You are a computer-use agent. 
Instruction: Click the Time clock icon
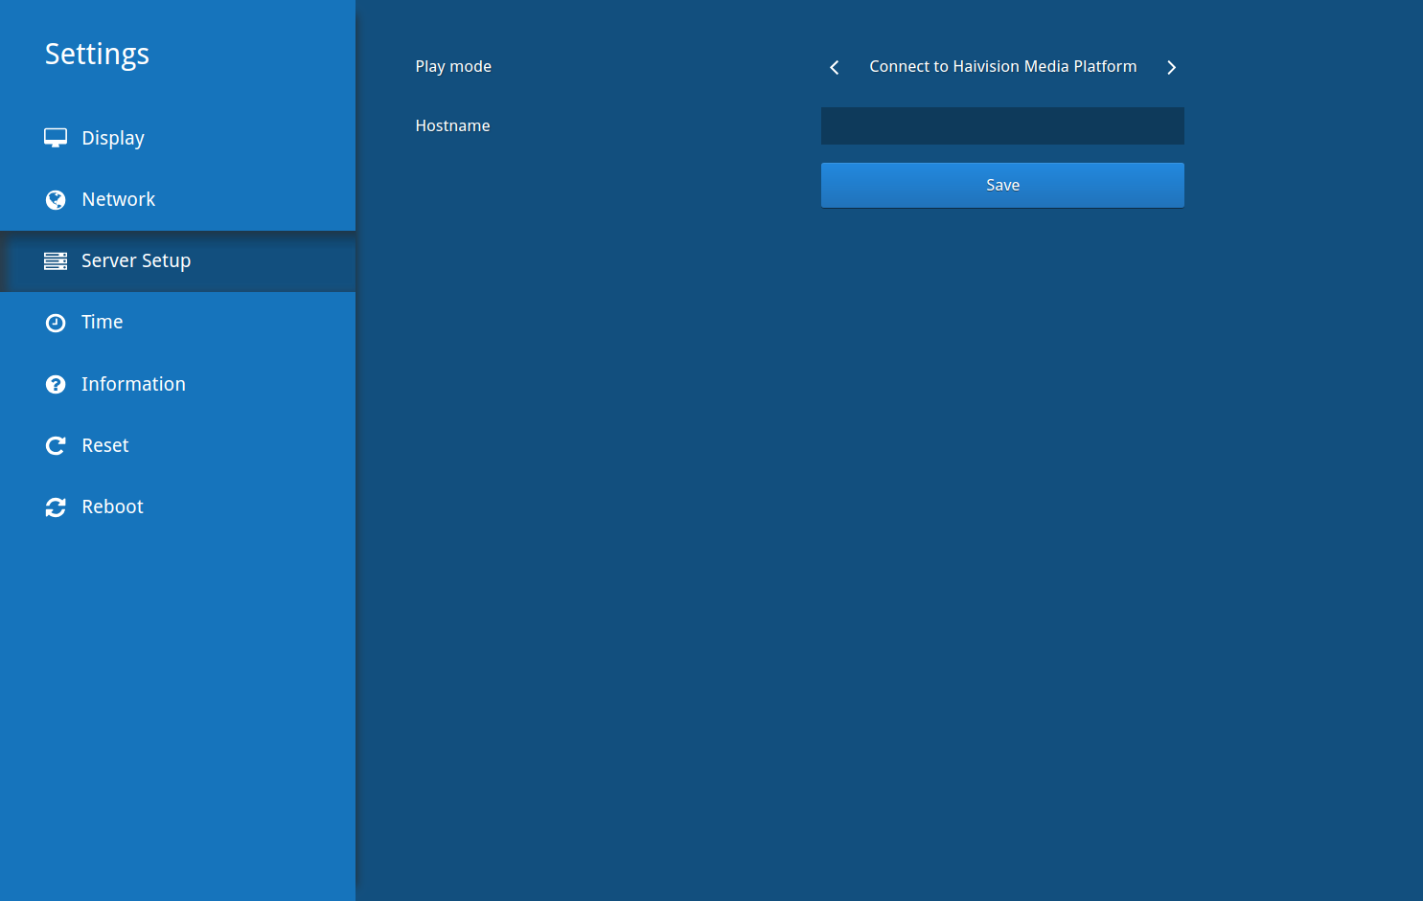pyautogui.click(x=56, y=323)
